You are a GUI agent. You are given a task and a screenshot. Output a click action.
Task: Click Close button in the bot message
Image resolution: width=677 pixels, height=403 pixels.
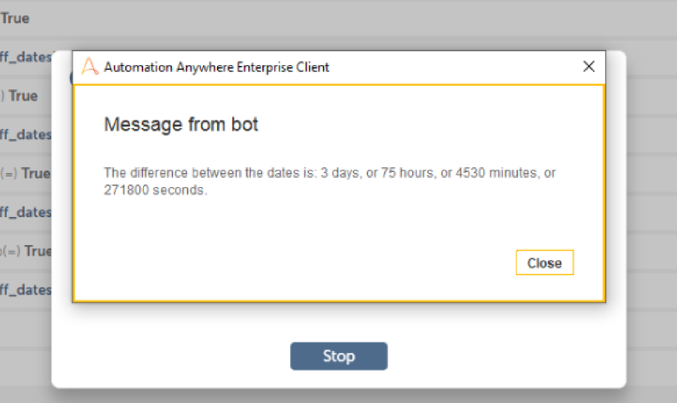pyautogui.click(x=544, y=263)
